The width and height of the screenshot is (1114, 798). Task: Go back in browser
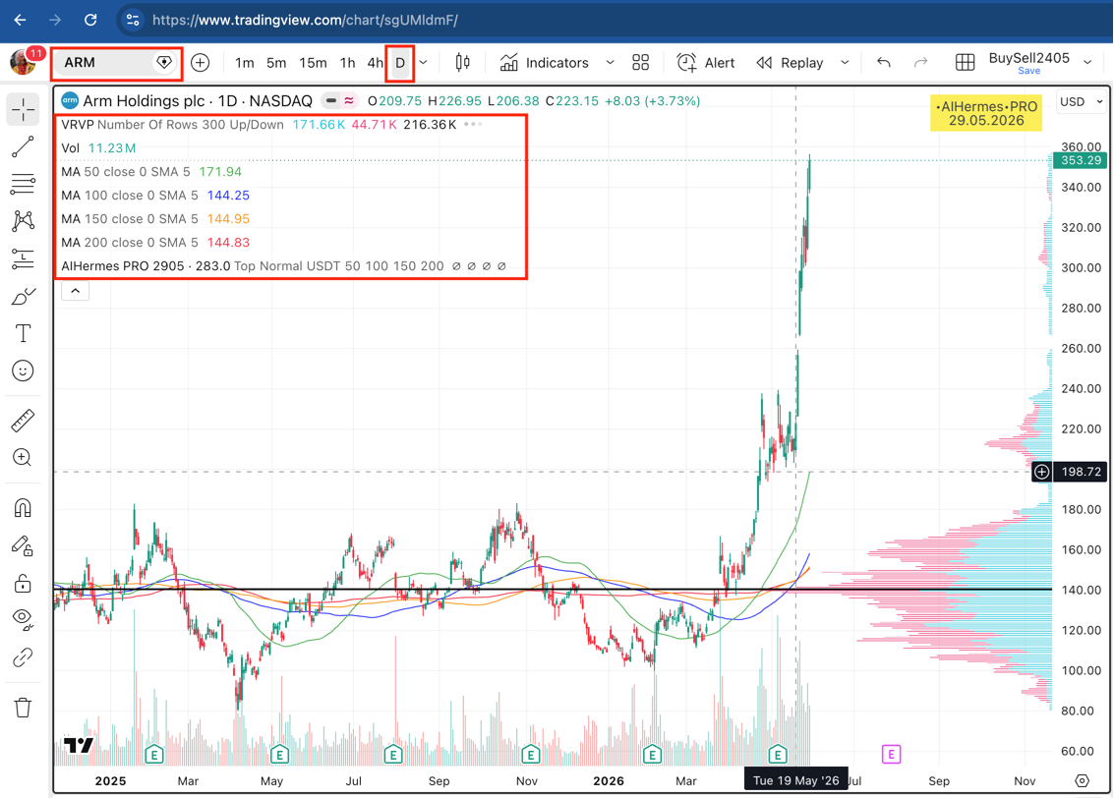coord(20,20)
